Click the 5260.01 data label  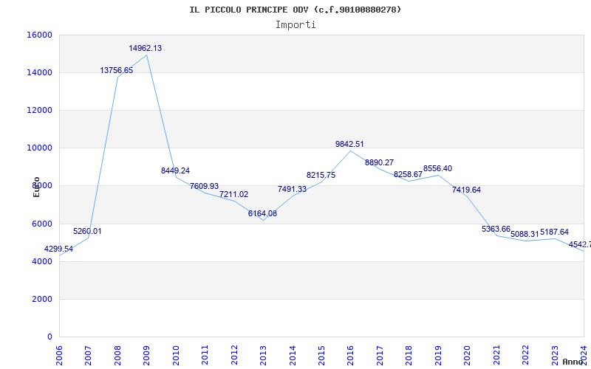tap(87, 231)
